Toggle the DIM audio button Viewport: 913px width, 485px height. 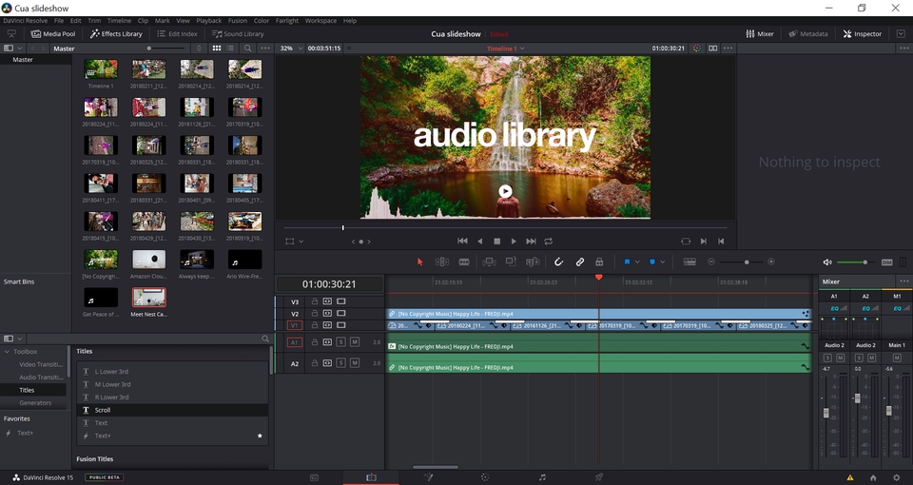coord(886,262)
